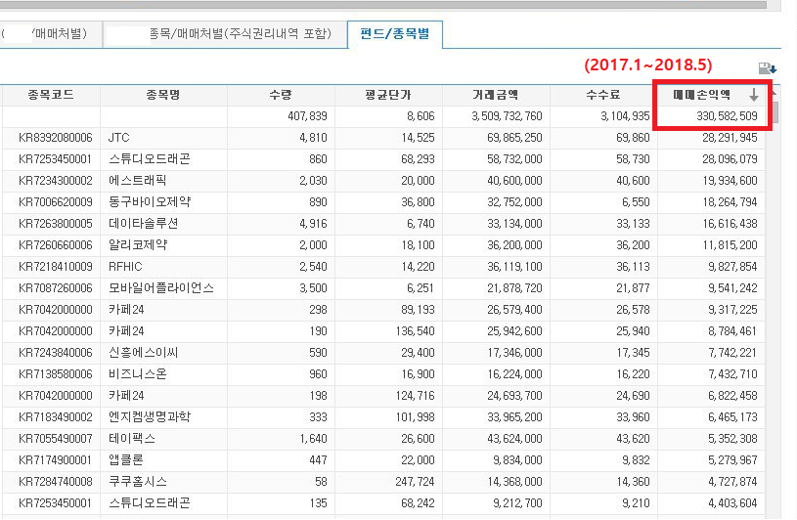Select the 엔지켐생명과학 stock name
Image resolution: width=797 pixels, height=520 pixels.
pyautogui.click(x=150, y=417)
